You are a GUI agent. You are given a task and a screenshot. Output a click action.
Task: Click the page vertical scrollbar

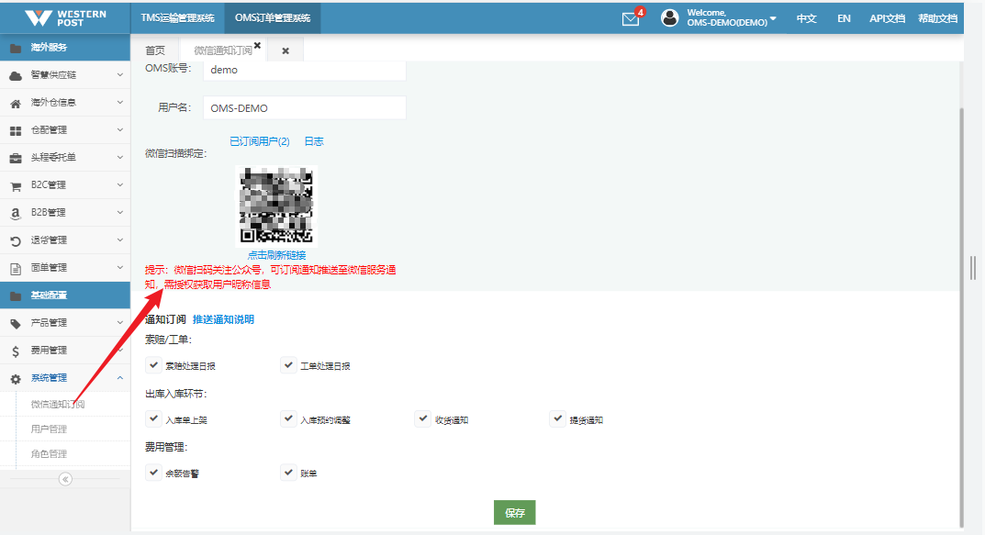961,318
